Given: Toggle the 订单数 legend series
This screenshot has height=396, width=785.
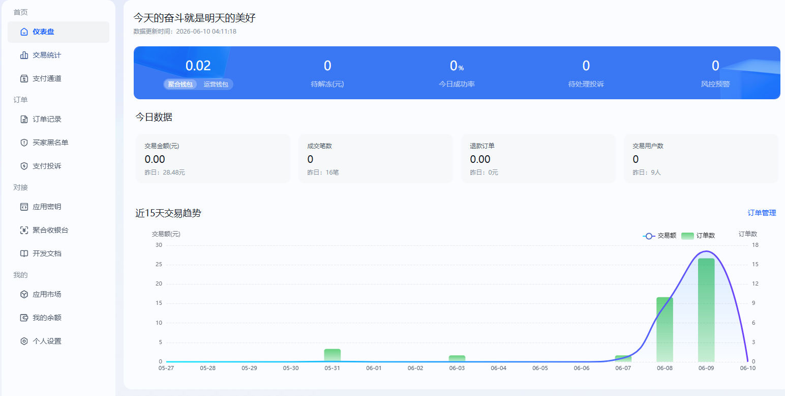Looking at the screenshot, I should 698,236.
